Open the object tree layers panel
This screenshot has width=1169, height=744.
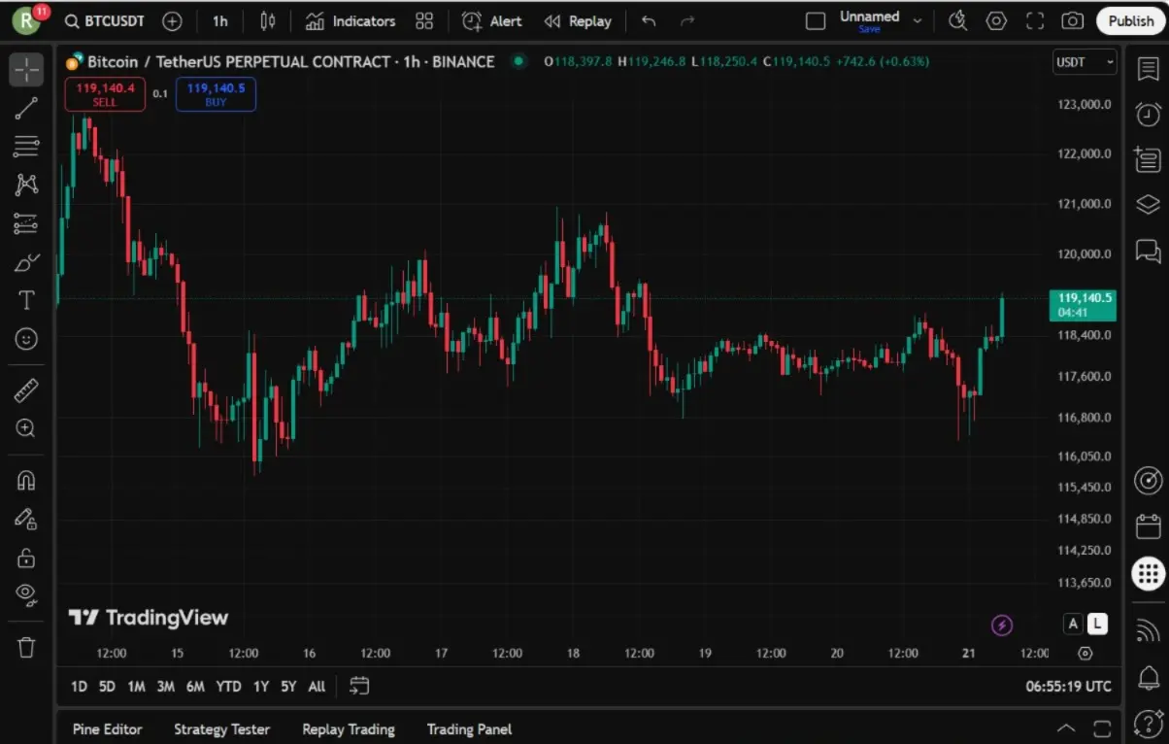(1148, 204)
